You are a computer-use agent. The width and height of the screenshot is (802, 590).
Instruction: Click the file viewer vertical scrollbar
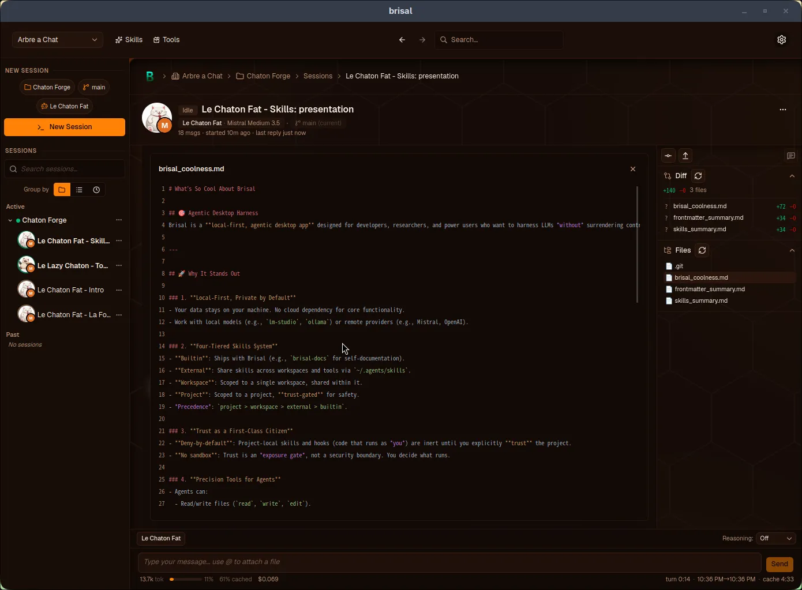(637, 244)
